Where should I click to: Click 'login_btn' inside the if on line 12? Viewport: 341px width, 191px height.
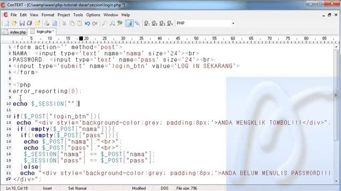pos(71,117)
